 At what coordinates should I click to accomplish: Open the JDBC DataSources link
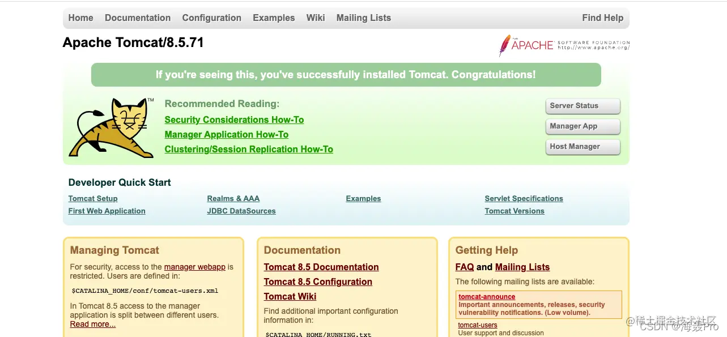[x=241, y=211]
